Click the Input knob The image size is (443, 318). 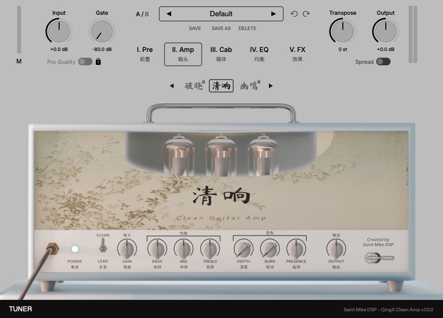[59, 31]
